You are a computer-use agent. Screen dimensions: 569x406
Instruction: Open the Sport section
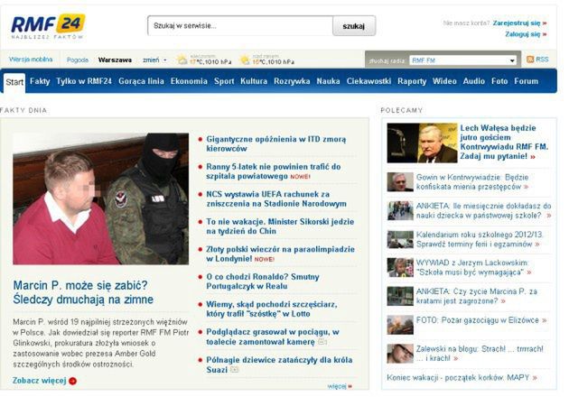pos(224,81)
